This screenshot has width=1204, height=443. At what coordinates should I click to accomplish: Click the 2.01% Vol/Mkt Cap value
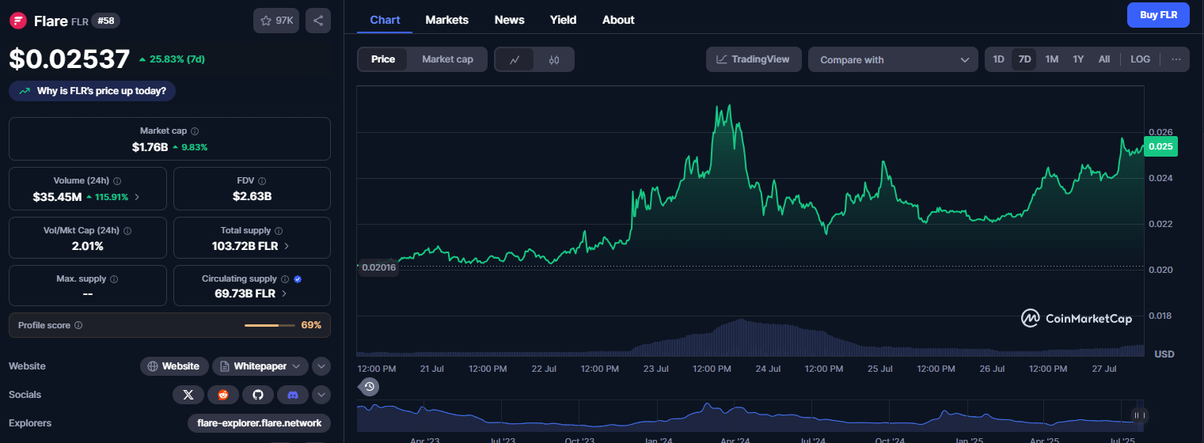(x=87, y=246)
